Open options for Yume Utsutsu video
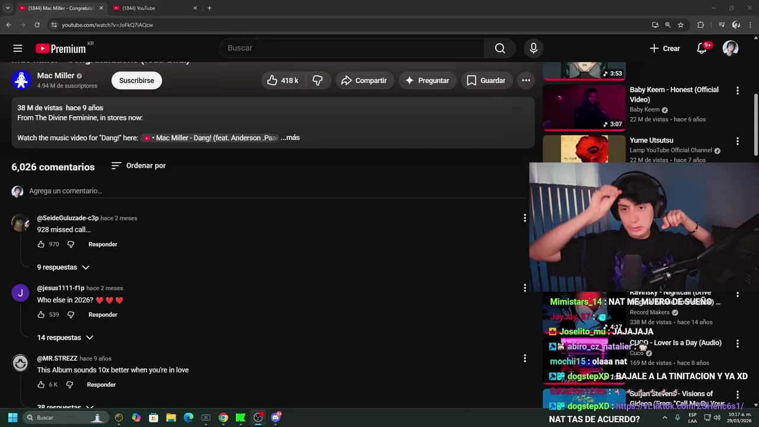The height and width of the screenshot is (427, 759). tap(738, 141)
